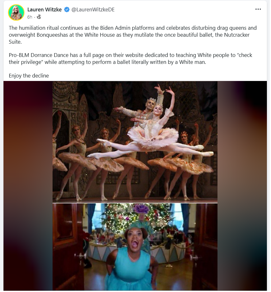Click the 'Pro-BLM Dorrance Dance' paragraph
The height and width of the screenshot is (292, 271).
tap(131, 59)
